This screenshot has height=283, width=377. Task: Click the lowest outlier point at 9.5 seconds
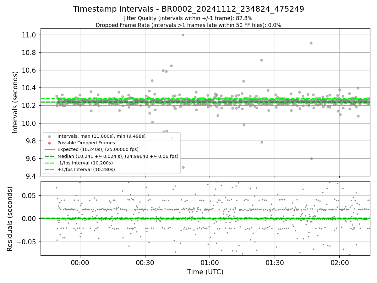point(183,167)
